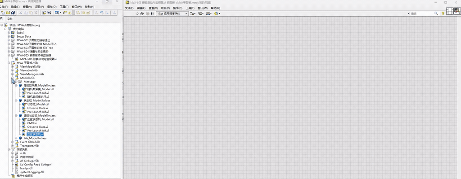The width and height of the screenshot is (461, 179).
Task: Select 随机数采集_Model.ctl item
Action: point(41,89)
